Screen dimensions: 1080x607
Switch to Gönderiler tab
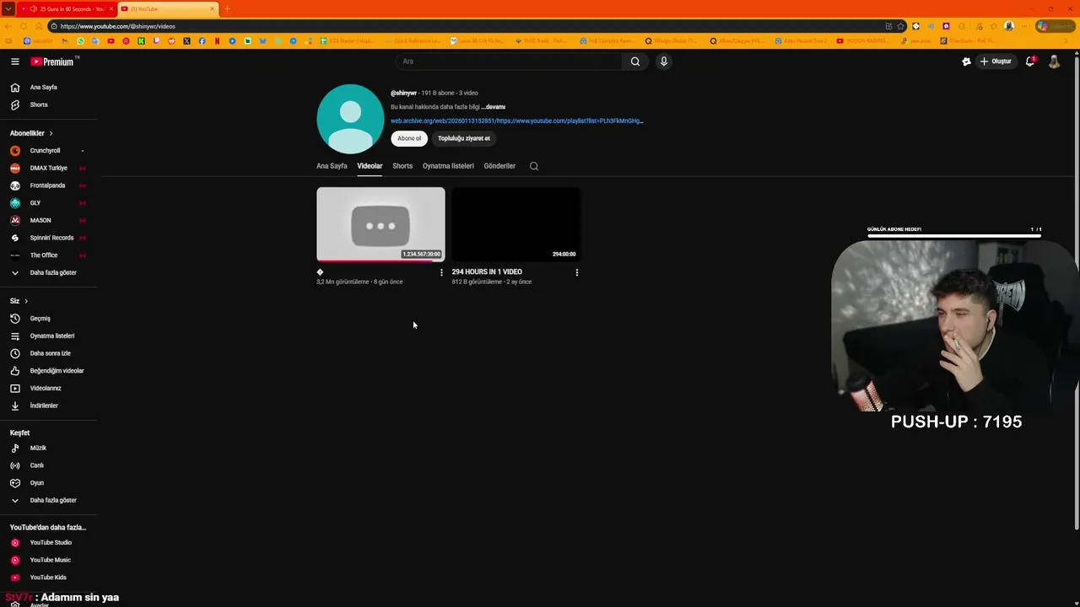tap(499, 166)
